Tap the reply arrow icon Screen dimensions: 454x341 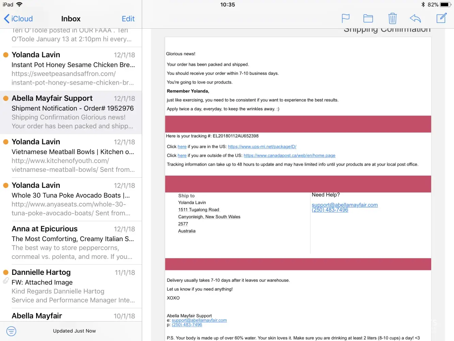(x=415, y=18)
